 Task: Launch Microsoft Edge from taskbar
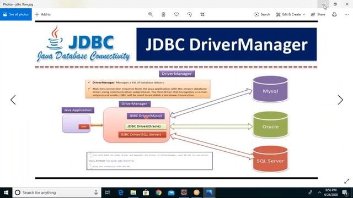click(x=121, y=193)
